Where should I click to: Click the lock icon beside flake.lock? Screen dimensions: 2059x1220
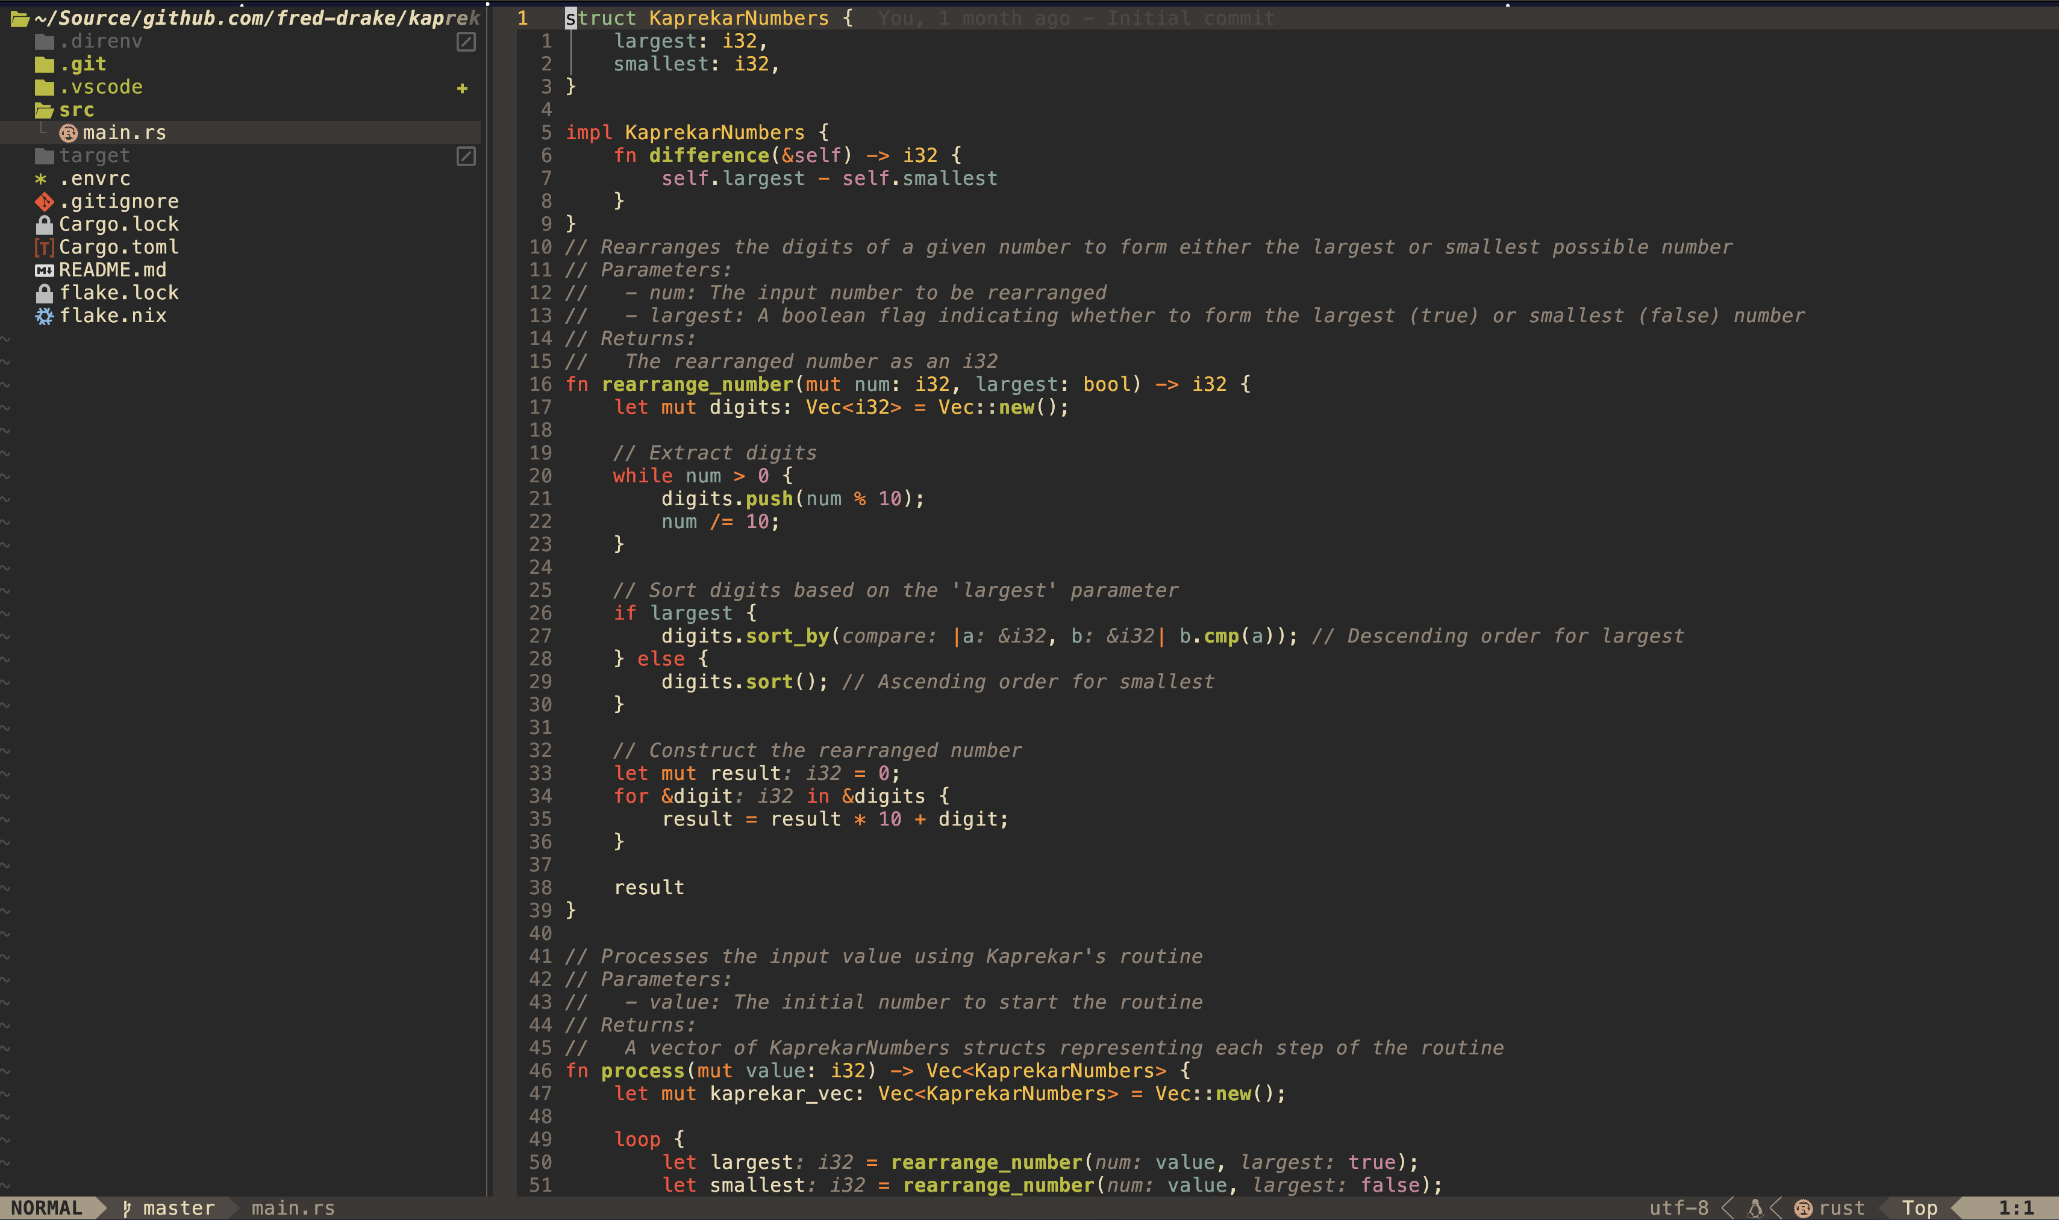pyautogui.click(x=45, y=293)
